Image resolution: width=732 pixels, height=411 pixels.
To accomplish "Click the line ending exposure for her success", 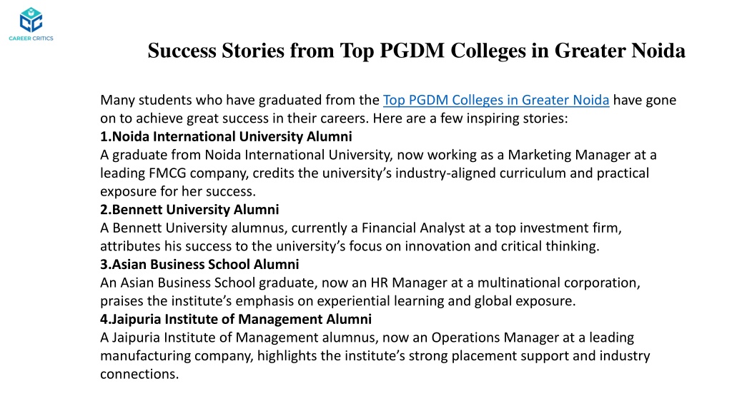I will [x=178, y=191].
